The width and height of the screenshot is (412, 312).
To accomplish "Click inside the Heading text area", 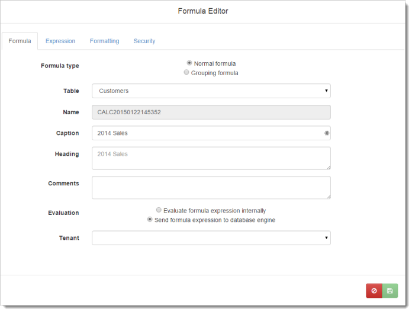I will pos(211,158).
